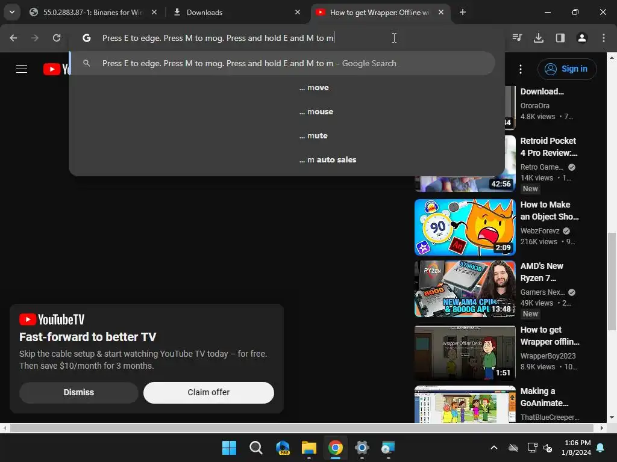This screenshot has height=462, width=617.
Task: Open the WebzForevz channel name
Action: pos(540,230)
